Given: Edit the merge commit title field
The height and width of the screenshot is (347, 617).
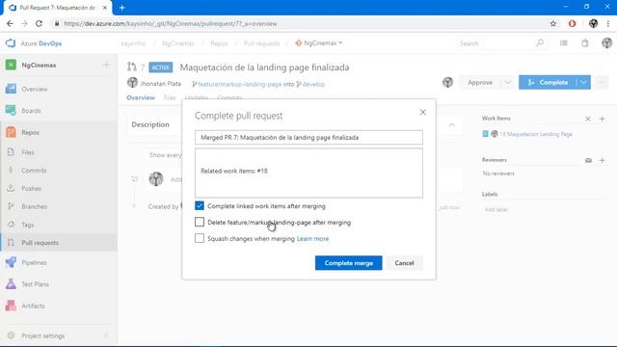Looking at the screenshot, I should (308, 137).
